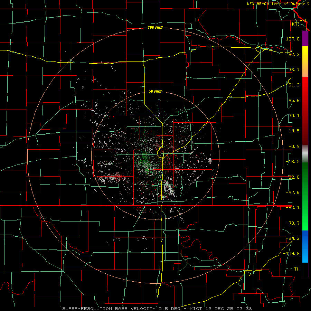
Task: Click the -63.1 velocity scale value
Action: (x=293, y=208)
